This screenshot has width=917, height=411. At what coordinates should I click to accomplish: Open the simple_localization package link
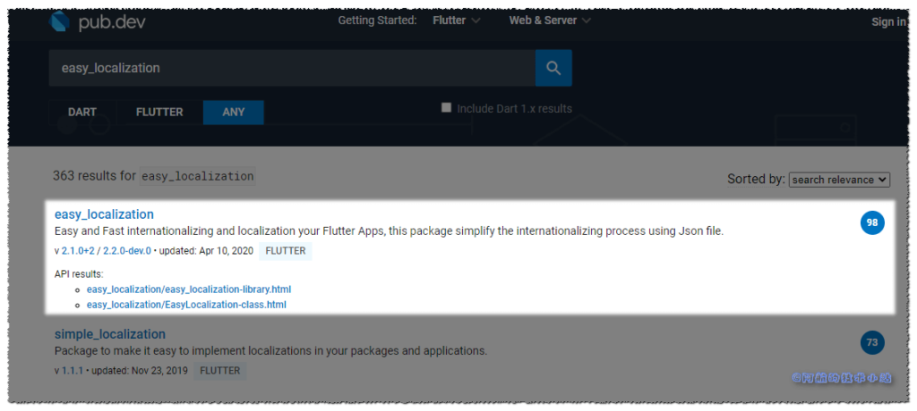tap(110, 334)
